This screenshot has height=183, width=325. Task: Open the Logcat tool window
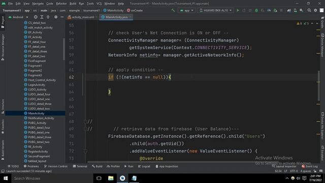pos(144,166)
